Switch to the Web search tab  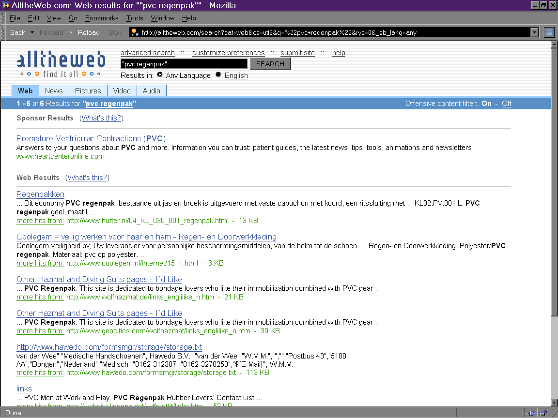tap(25, 90)
